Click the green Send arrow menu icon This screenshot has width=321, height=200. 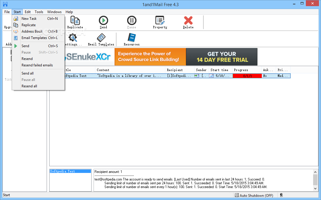16,46
